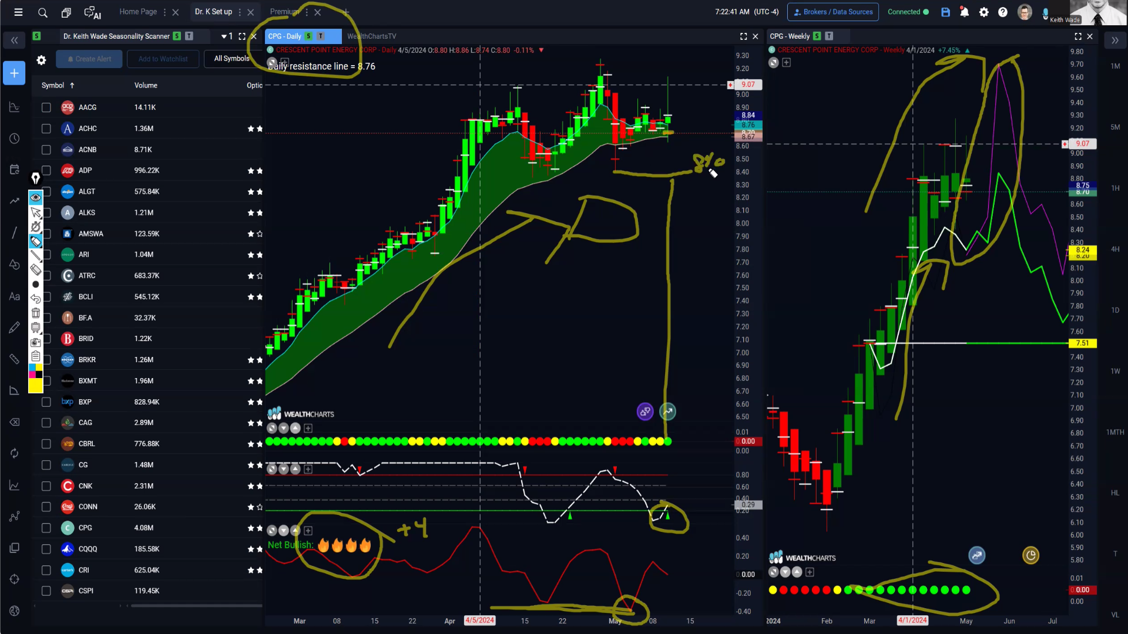This screenshot has height=634, width=1128.
Task: Click the 4/5/2024 date marker on Daily chart
Action: pyautogui.click(x=479, y=620)
